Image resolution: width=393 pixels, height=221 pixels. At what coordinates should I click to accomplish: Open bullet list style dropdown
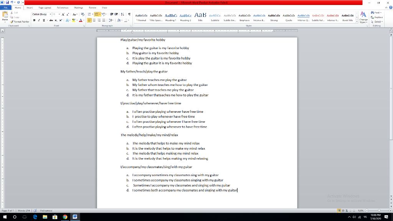pyautogui.click(x=92, y=14)
